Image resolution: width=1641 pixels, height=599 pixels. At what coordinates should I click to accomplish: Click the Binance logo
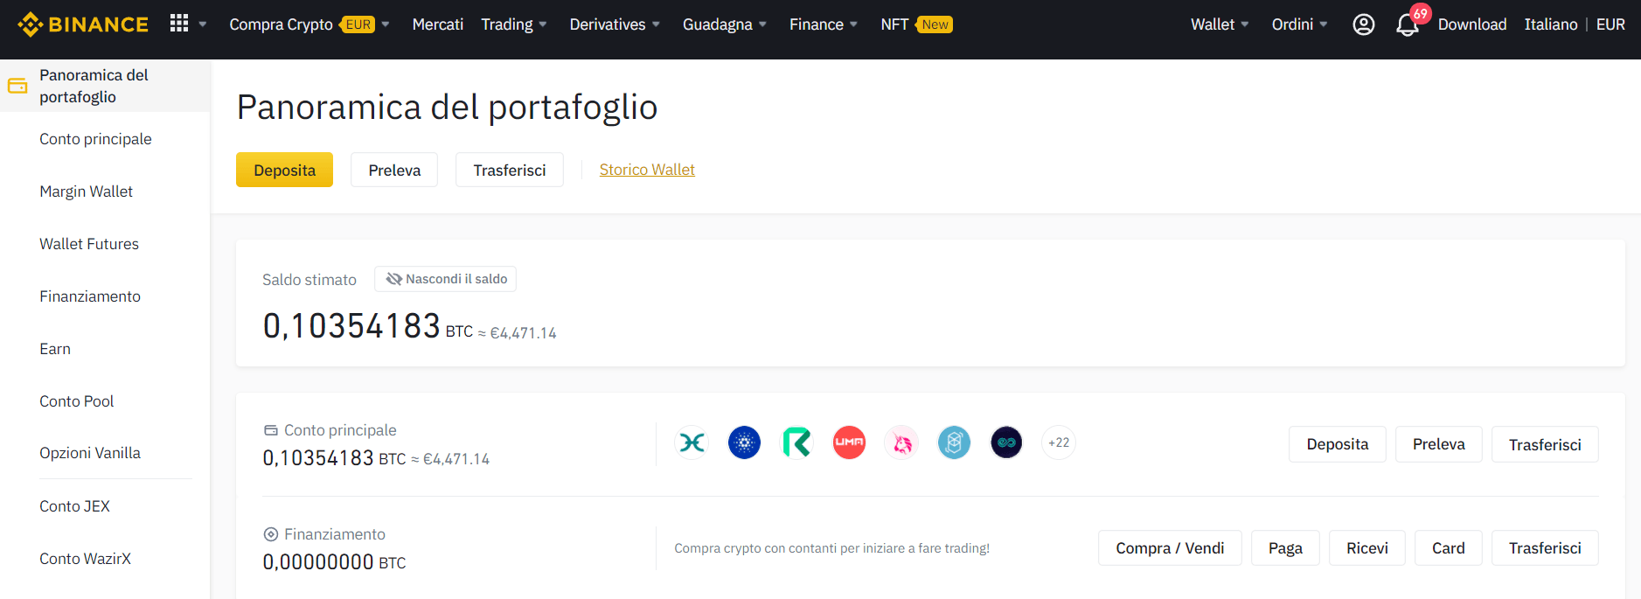(83, 24)
